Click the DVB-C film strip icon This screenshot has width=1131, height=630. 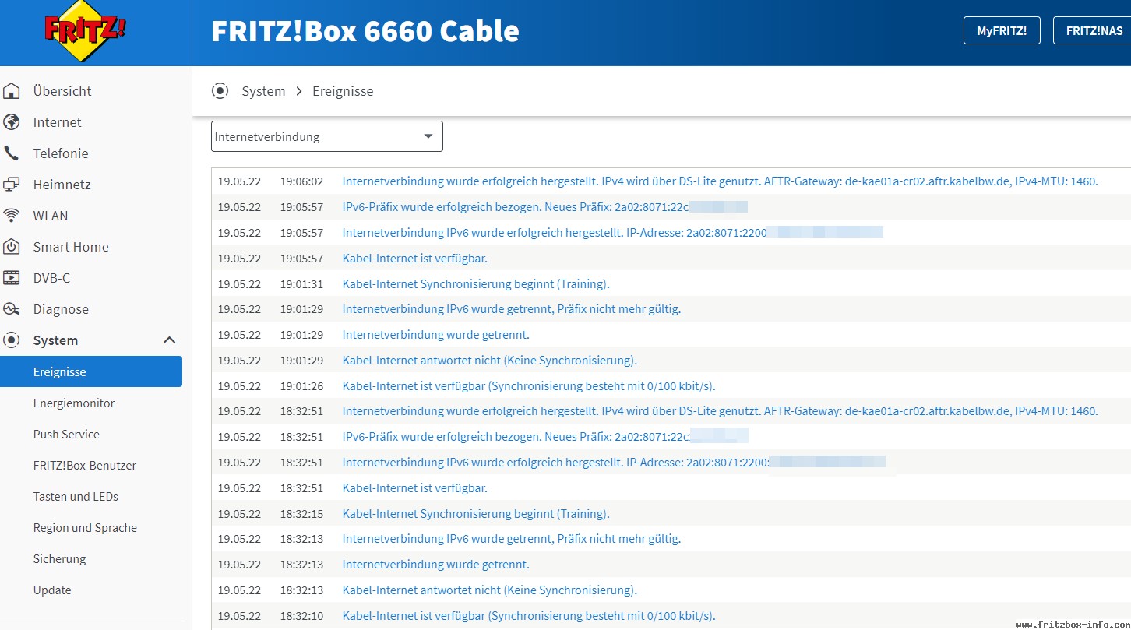tap(12, 278)
